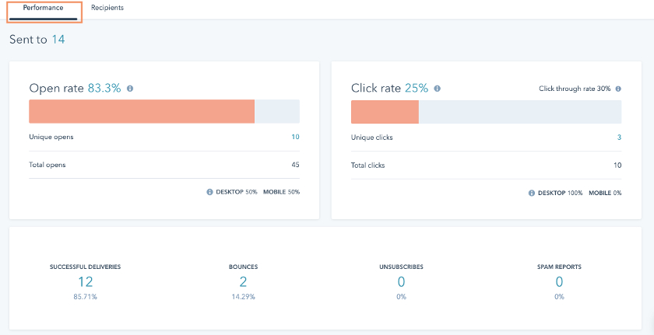Screen dimensions: 654x335
Task: Click the Open rate progress bar
Action: [164, 111]
